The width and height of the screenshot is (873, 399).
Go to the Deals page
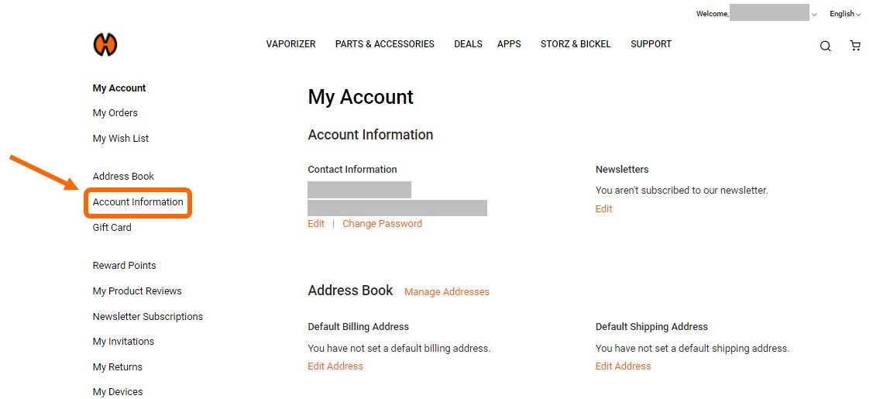pos(468,44)
